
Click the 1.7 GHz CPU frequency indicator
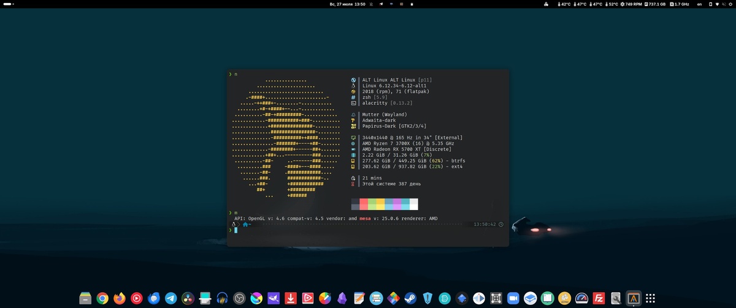click(x=680, y=4)
